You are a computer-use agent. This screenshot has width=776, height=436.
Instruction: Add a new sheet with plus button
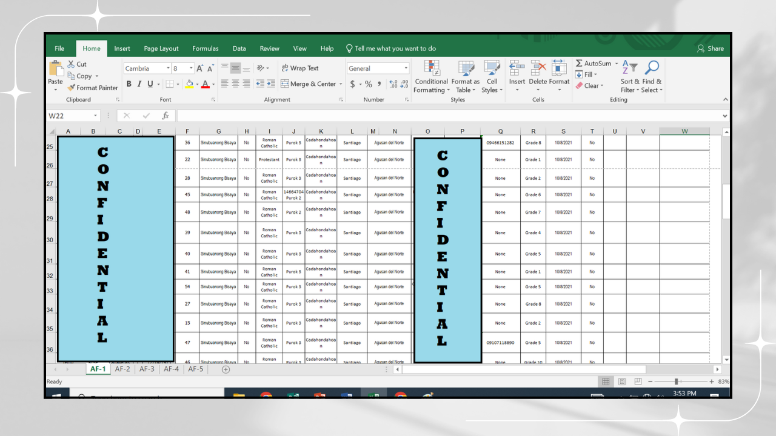226,369
